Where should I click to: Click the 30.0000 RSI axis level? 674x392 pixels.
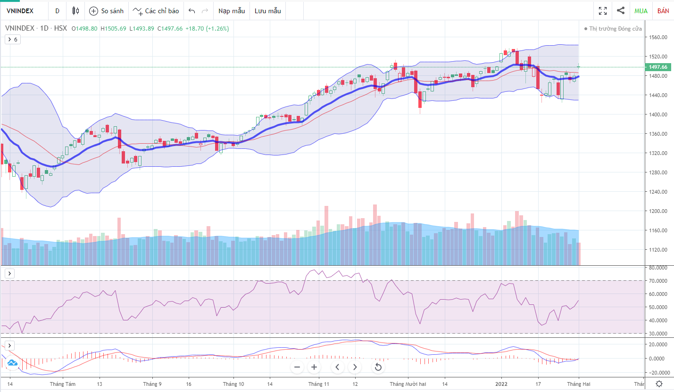point(659,334)
